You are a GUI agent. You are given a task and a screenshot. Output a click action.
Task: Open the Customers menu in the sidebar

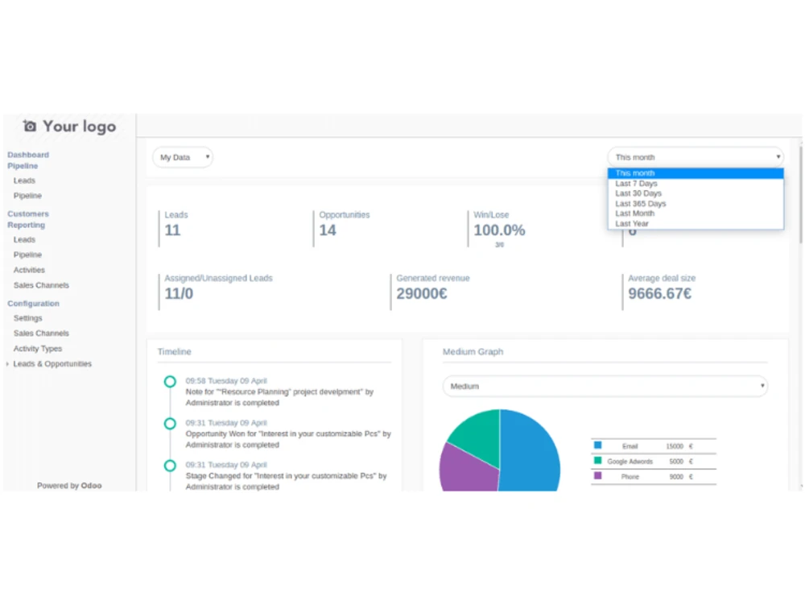pos(28,213)
